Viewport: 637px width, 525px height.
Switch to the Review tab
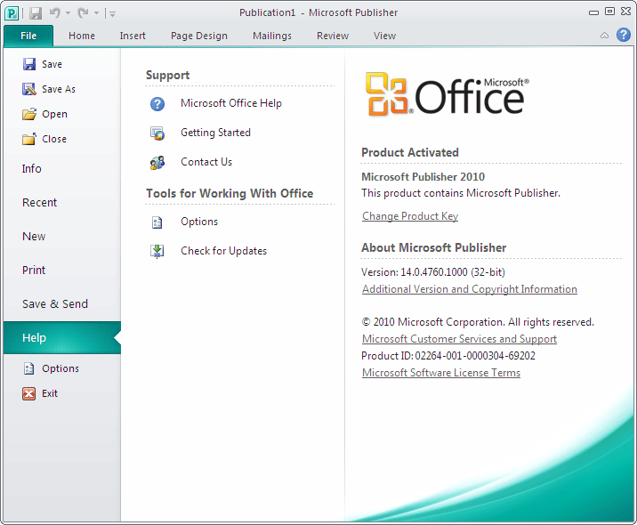pyautogui.click(x=333, y=36)
